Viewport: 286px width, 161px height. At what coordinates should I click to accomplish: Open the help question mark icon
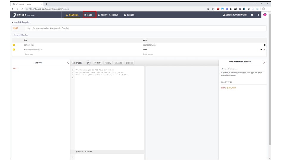pos(258,15)
